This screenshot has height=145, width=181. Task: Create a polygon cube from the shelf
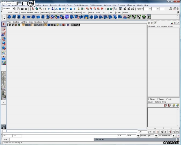click(14, 17)
